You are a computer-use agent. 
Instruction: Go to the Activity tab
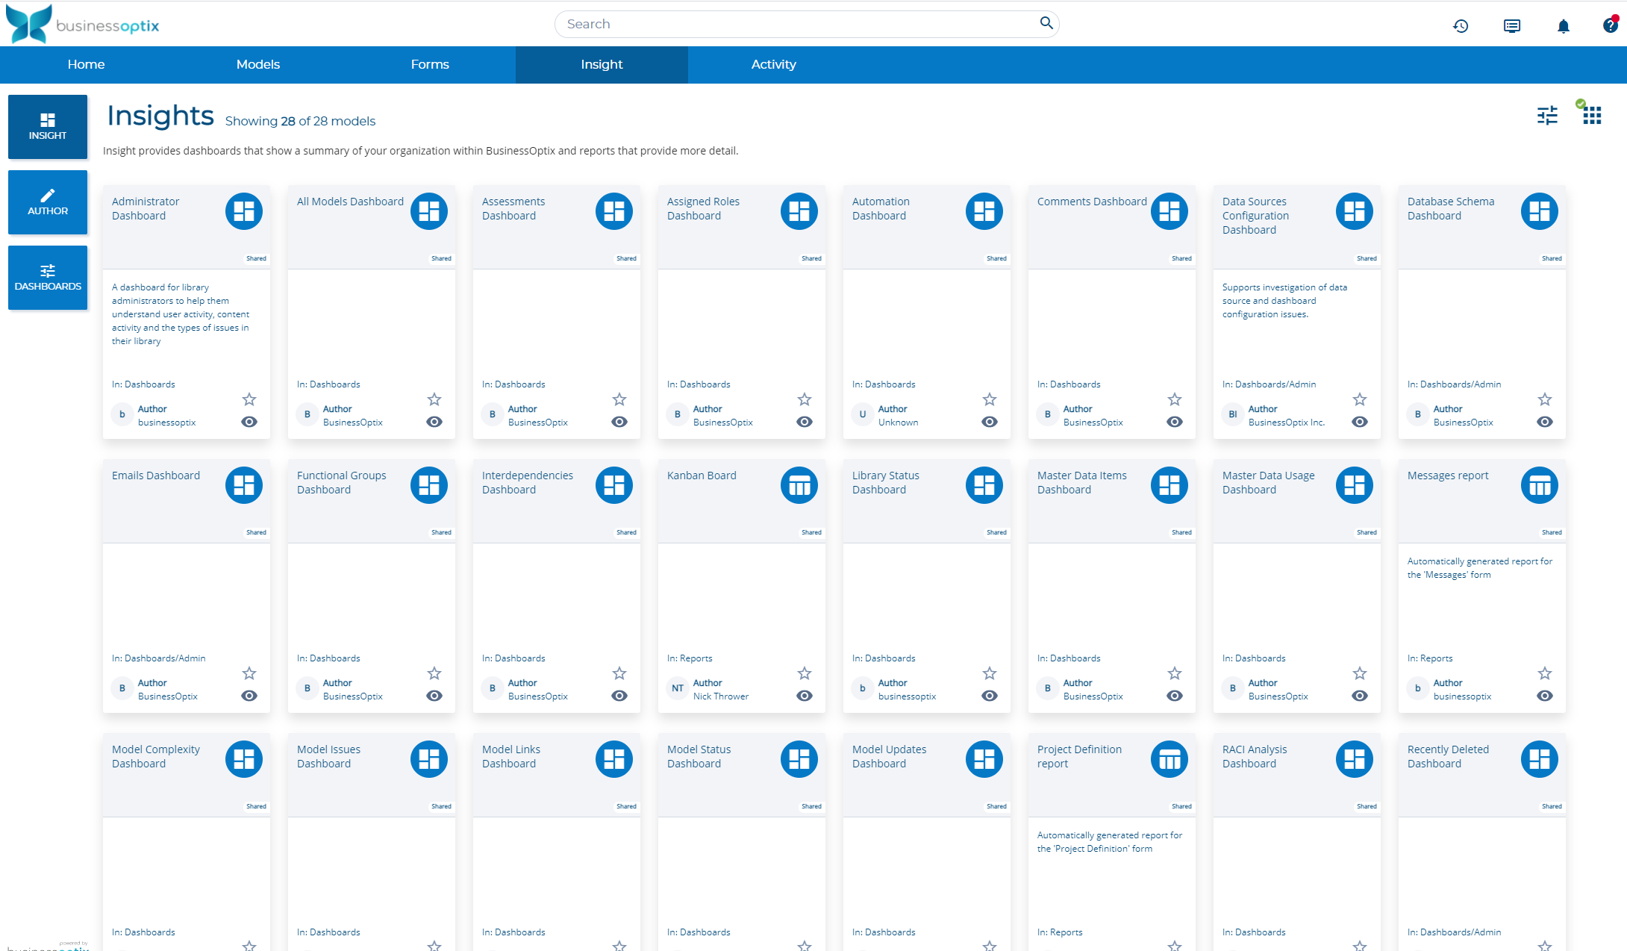pos(774,64)
